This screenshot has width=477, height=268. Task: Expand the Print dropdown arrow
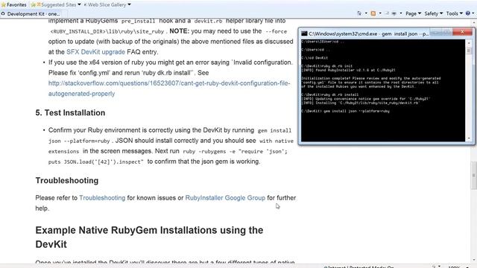tap(401, 13)
